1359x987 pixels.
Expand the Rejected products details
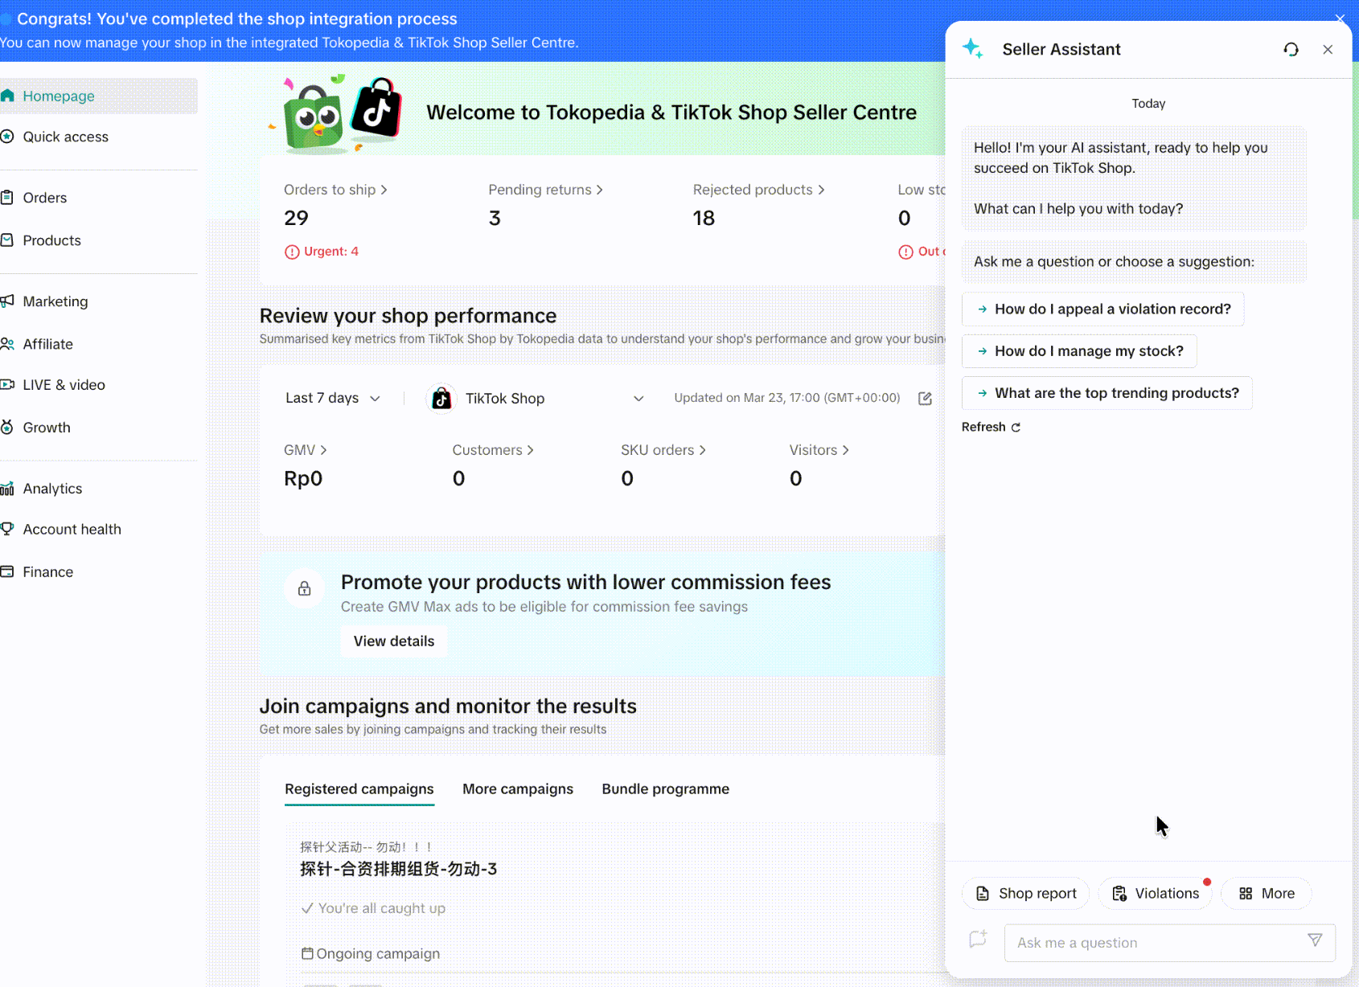[x=758, y=190]
